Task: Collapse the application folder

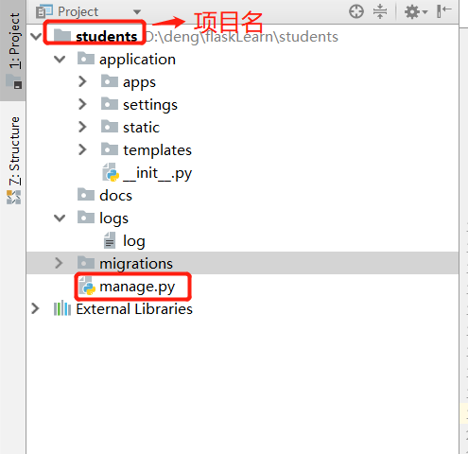Action: 60,59
